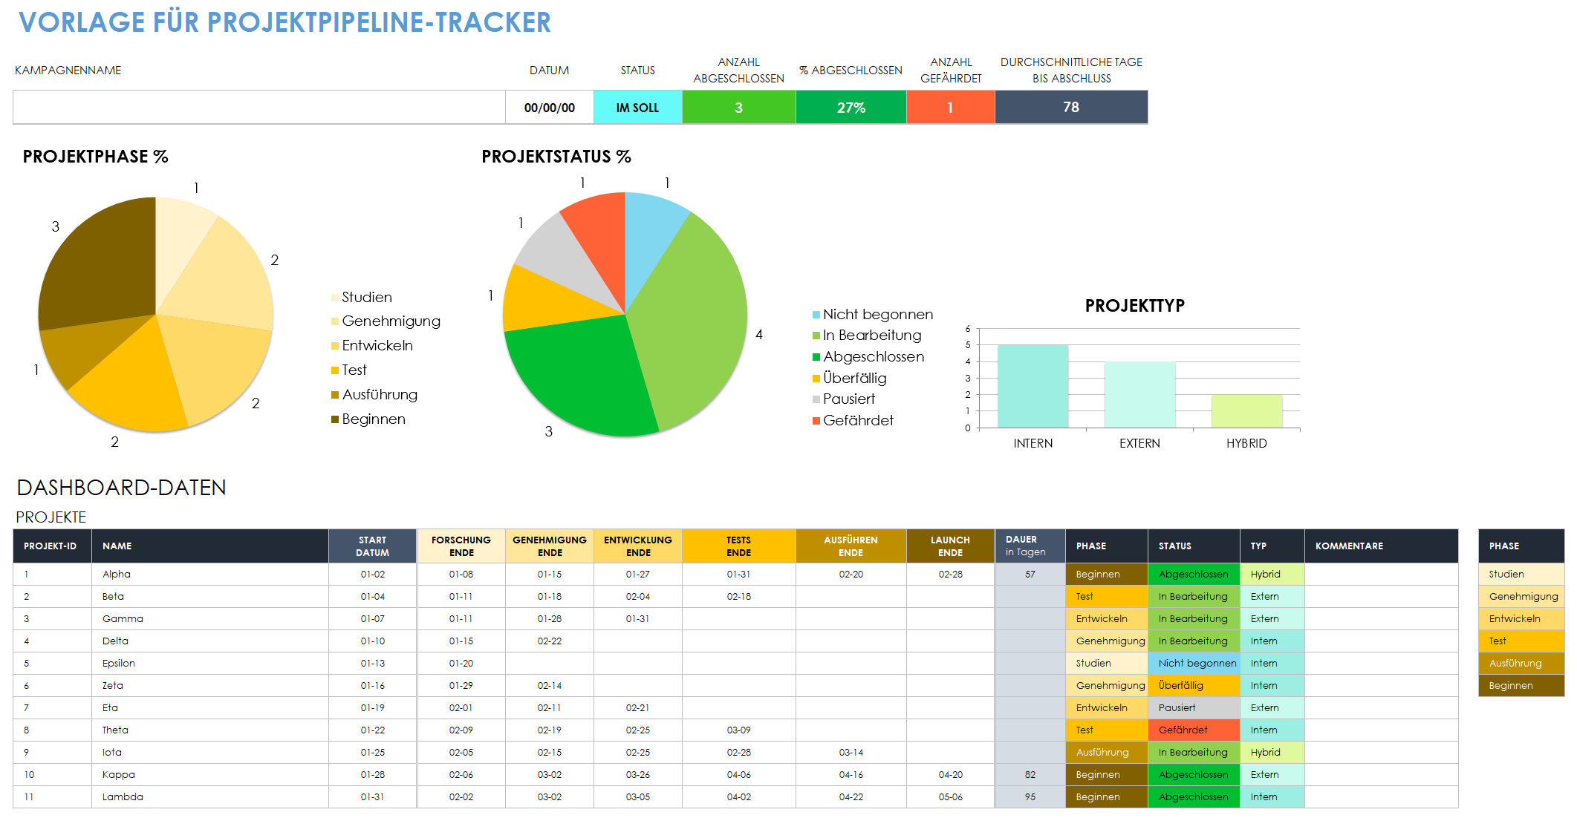
Task: Click the Beta row Tests Ende 02-18
Action: [739, 597]
